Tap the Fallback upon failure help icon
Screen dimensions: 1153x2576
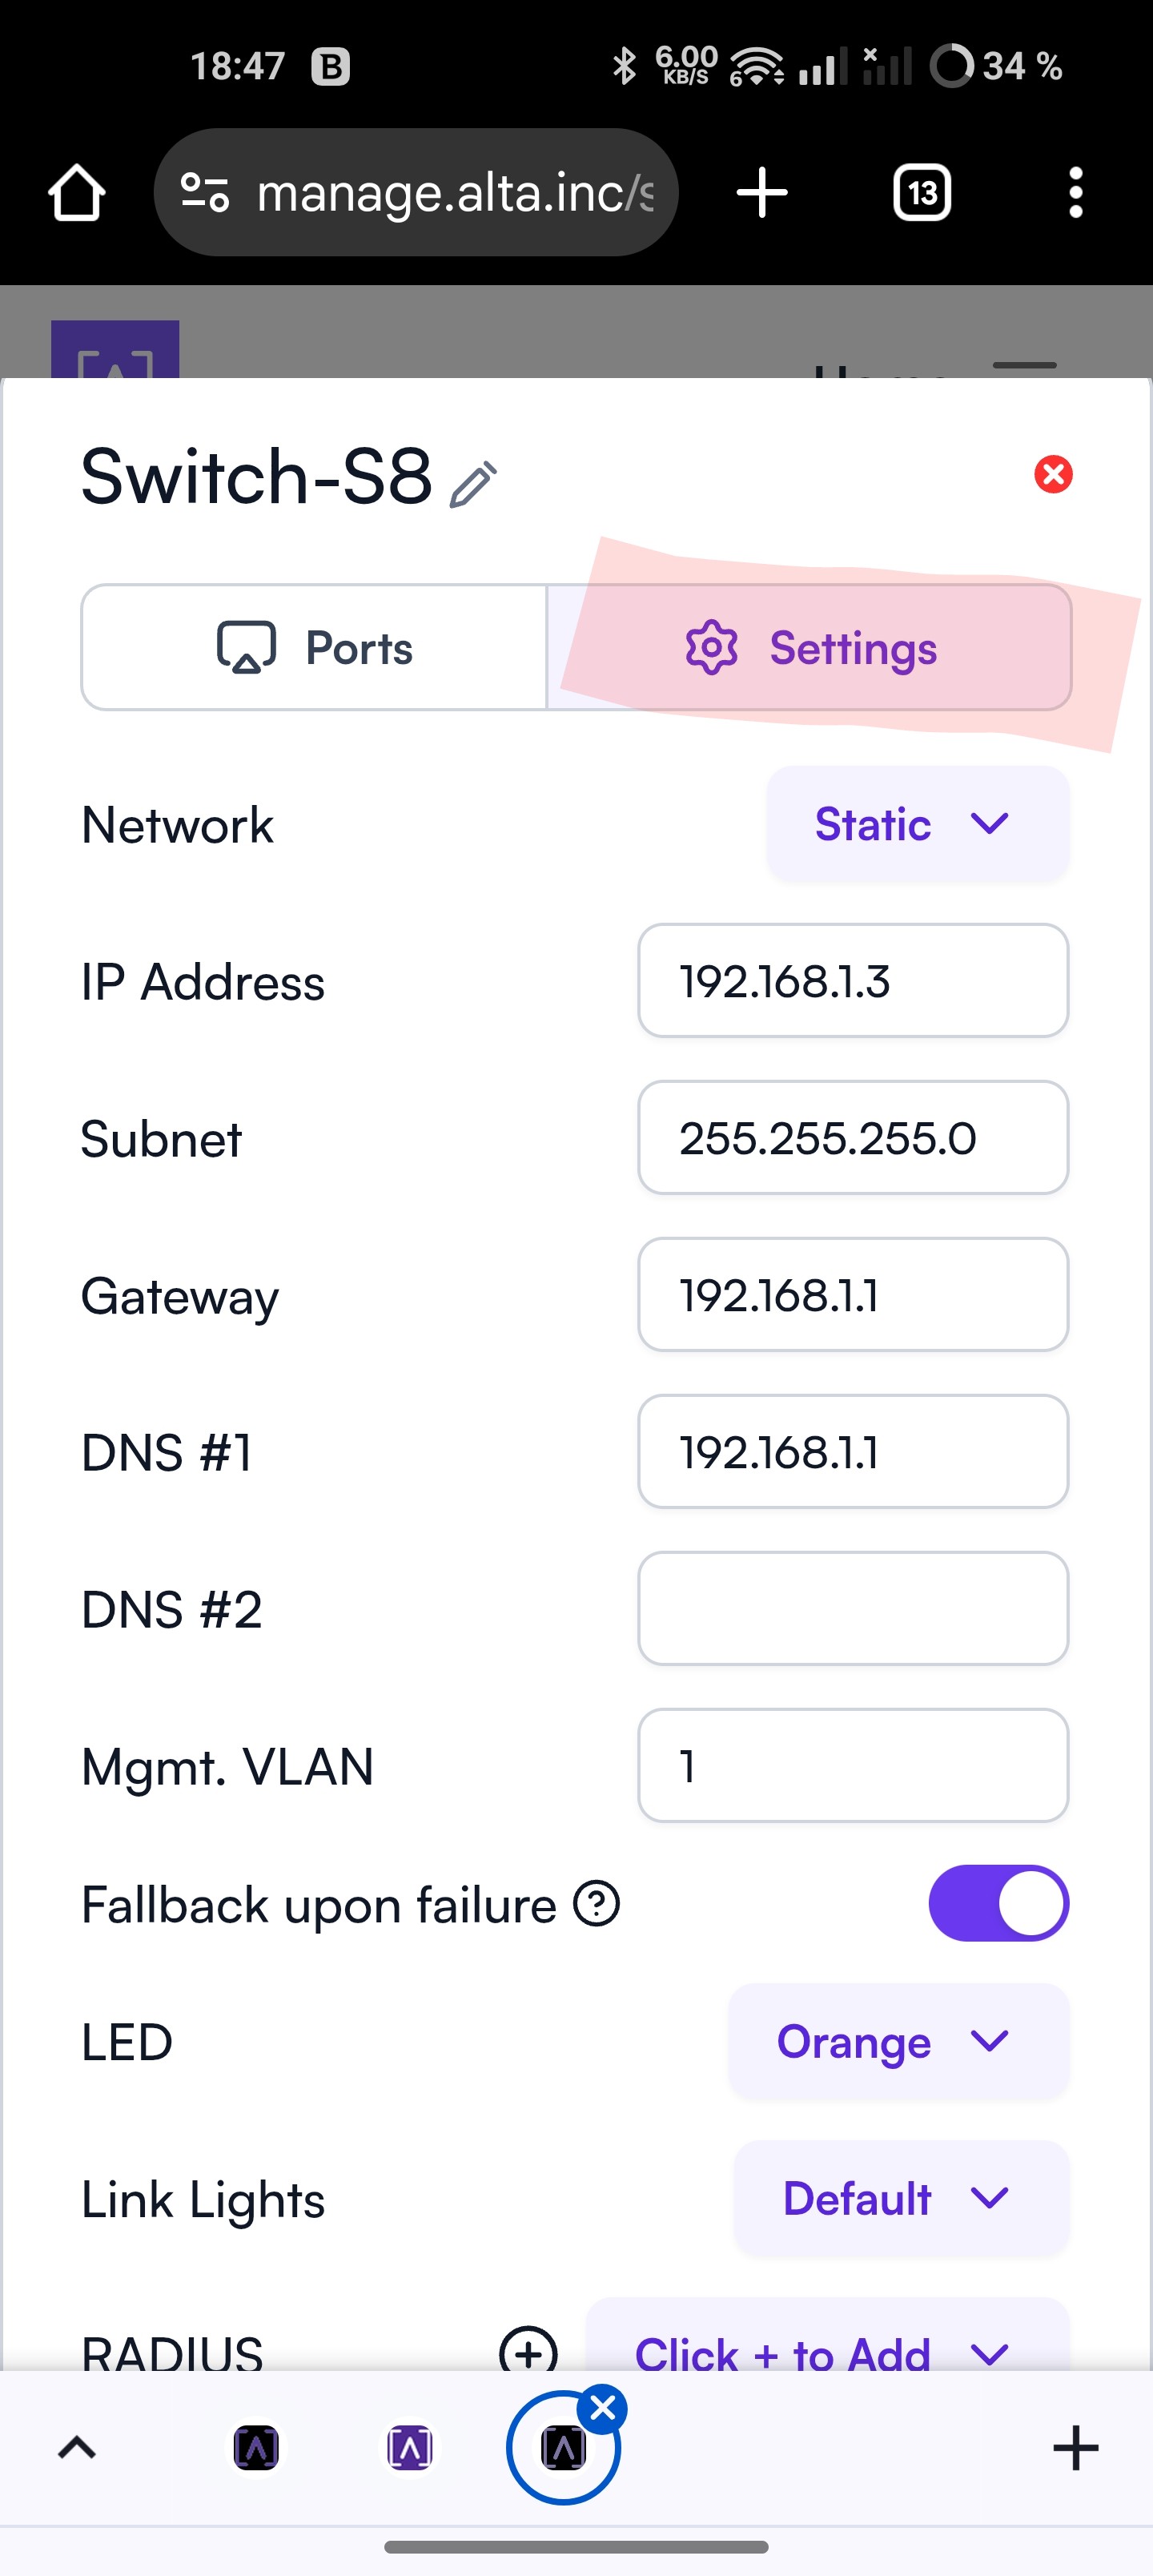click(597, 1903)
